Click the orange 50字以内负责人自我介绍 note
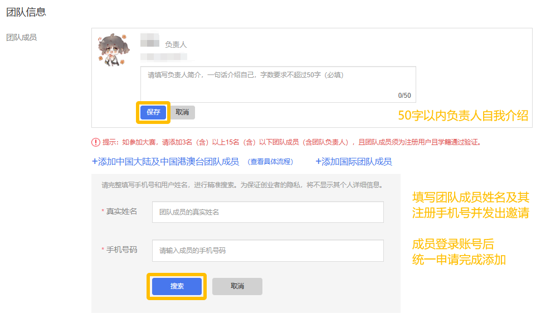The height and width of the screenshot is (319, 541). point(462,115)
